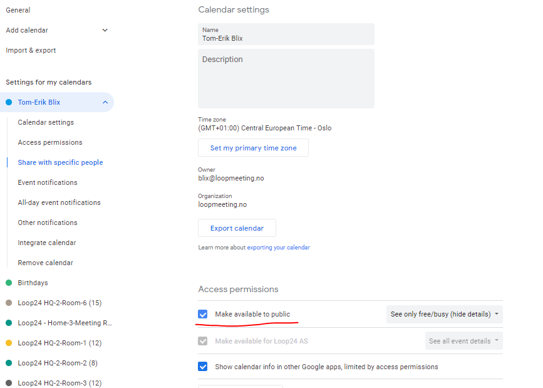Toggle Show calendar info in other Google apps
The image size is (543, 388).
tap(202, 367)
